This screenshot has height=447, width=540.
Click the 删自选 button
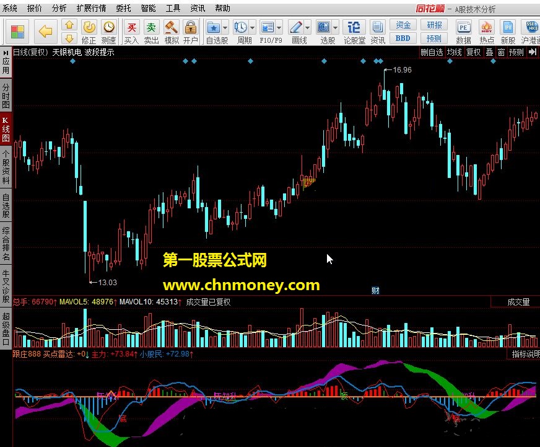coord(432,52)
